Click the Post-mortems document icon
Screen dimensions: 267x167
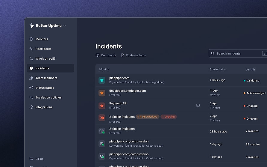(x=122, y=55)
